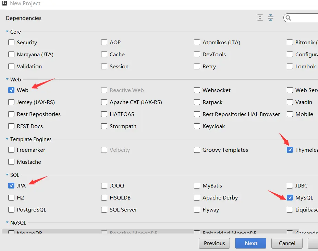Tick the SQL Server checkbox
Image resolution: width=318 pixels, height=251 pixels.
point(104,209)
